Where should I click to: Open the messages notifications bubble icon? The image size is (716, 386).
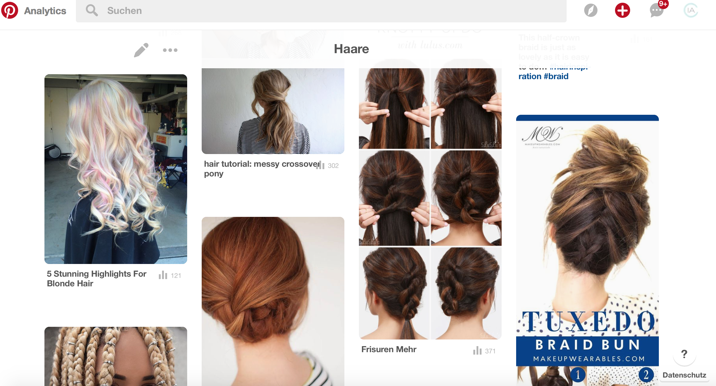coord(656,11)
